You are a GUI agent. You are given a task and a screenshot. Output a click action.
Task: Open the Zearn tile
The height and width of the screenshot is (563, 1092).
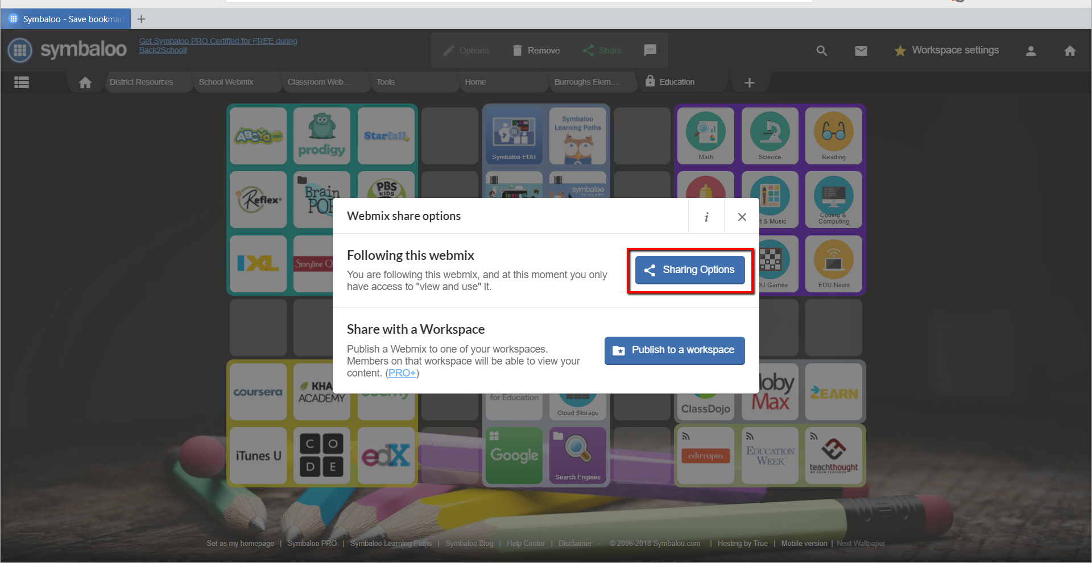coord(834,392)
